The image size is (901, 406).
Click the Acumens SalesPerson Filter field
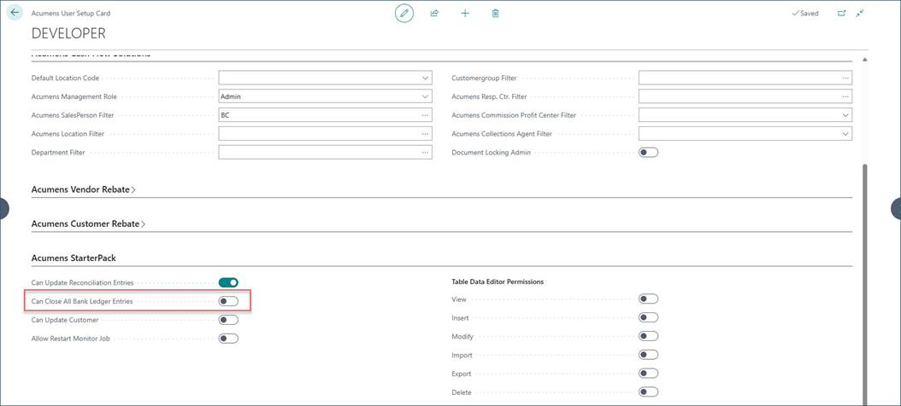tap(325, 115)
